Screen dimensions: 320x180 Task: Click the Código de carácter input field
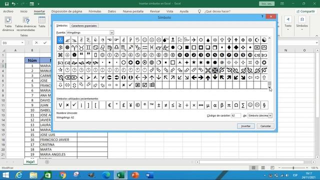click(x=236, y=115)
